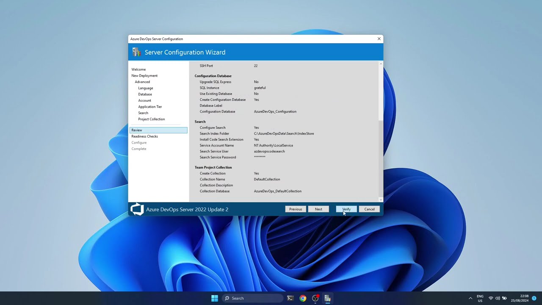Open the notification bell badge
The height and width of the screenshot is (305, 542).
534,298
